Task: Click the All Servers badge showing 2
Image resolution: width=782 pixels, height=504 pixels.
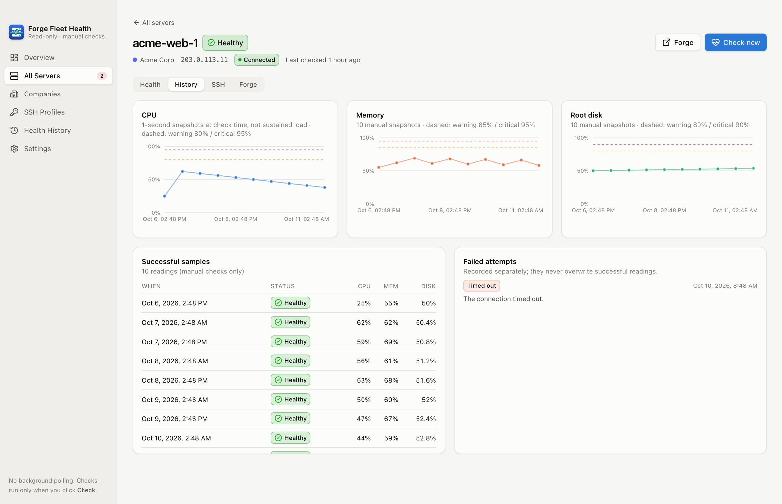Action: [102, 76]
